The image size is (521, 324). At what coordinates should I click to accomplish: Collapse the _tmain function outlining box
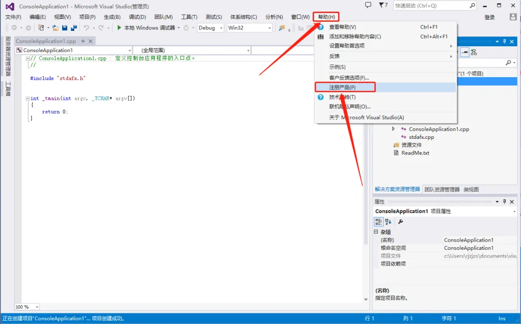tap(27, 98)
